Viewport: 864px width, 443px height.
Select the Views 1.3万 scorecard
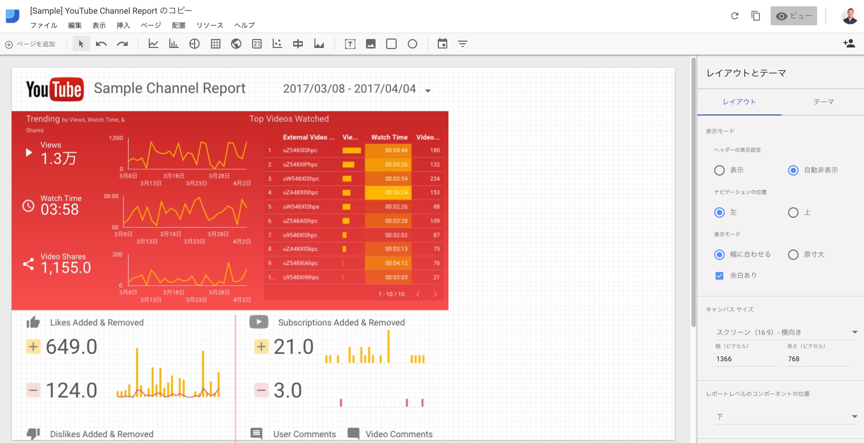click(59, 154)
